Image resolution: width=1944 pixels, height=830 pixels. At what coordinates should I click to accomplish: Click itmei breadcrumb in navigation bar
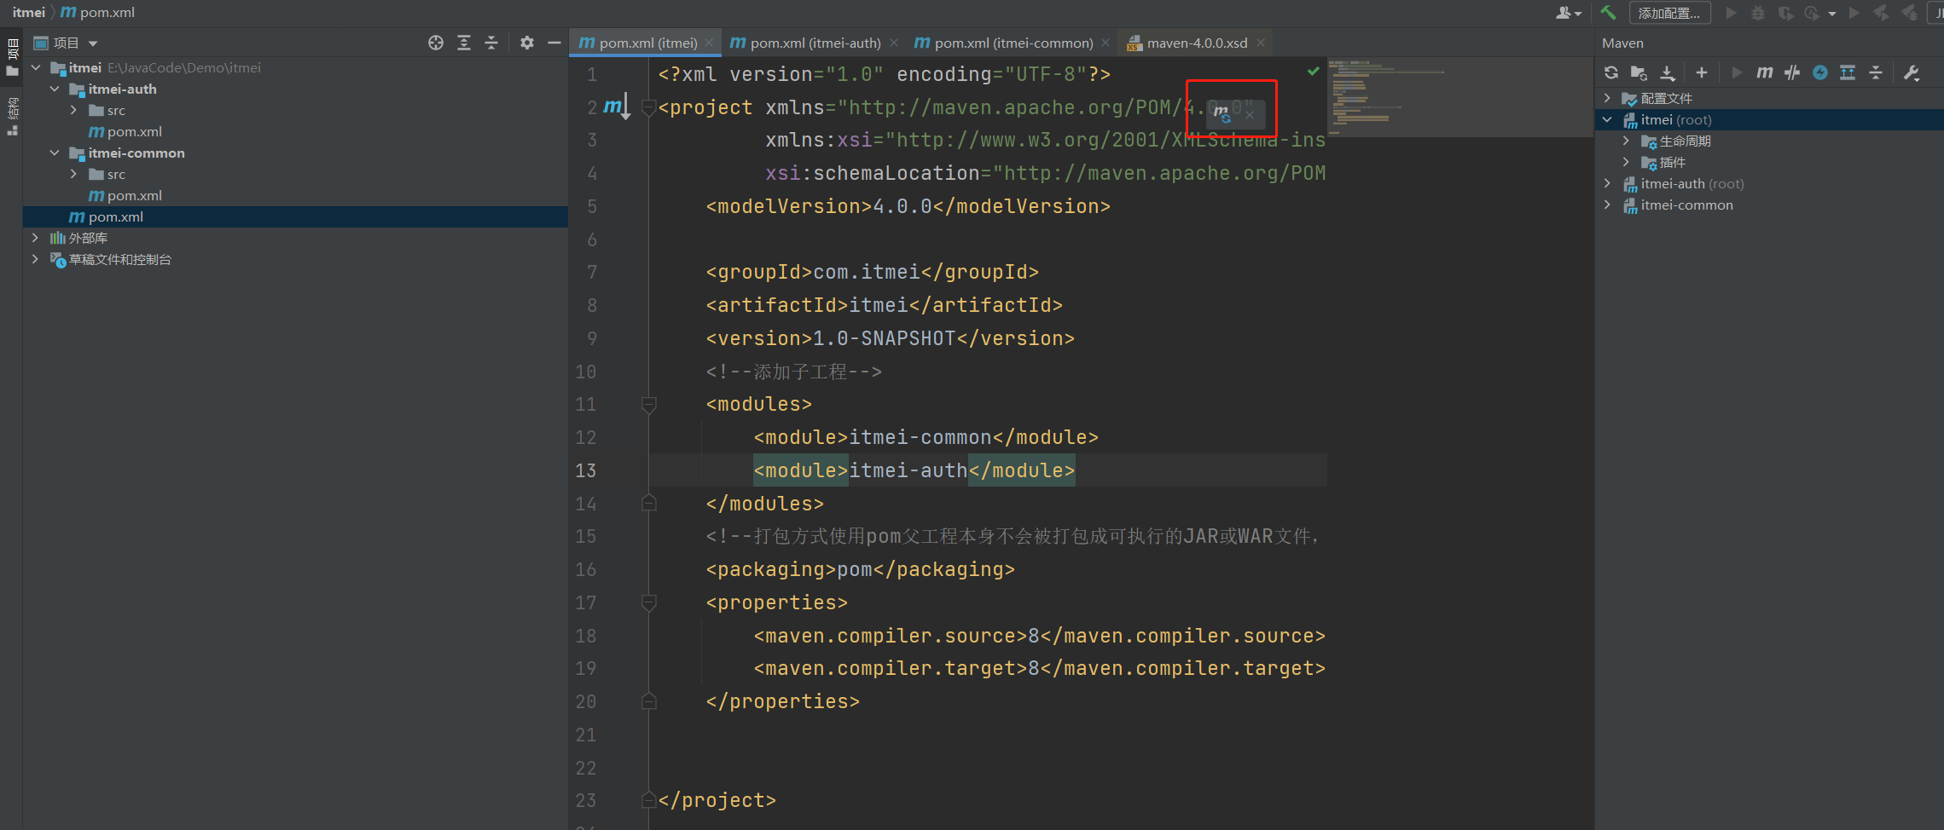pyautogui.click(x=29, y=12)
